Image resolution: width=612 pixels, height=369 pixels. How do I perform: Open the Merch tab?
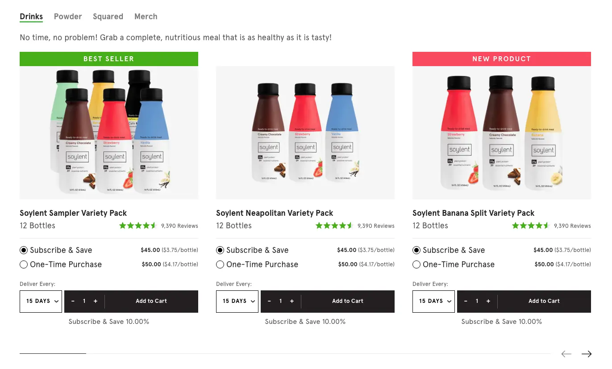point(146,17)
